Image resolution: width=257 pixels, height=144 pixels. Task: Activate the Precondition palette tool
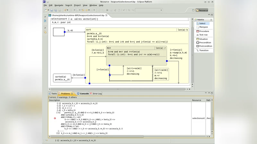point(205,43)
